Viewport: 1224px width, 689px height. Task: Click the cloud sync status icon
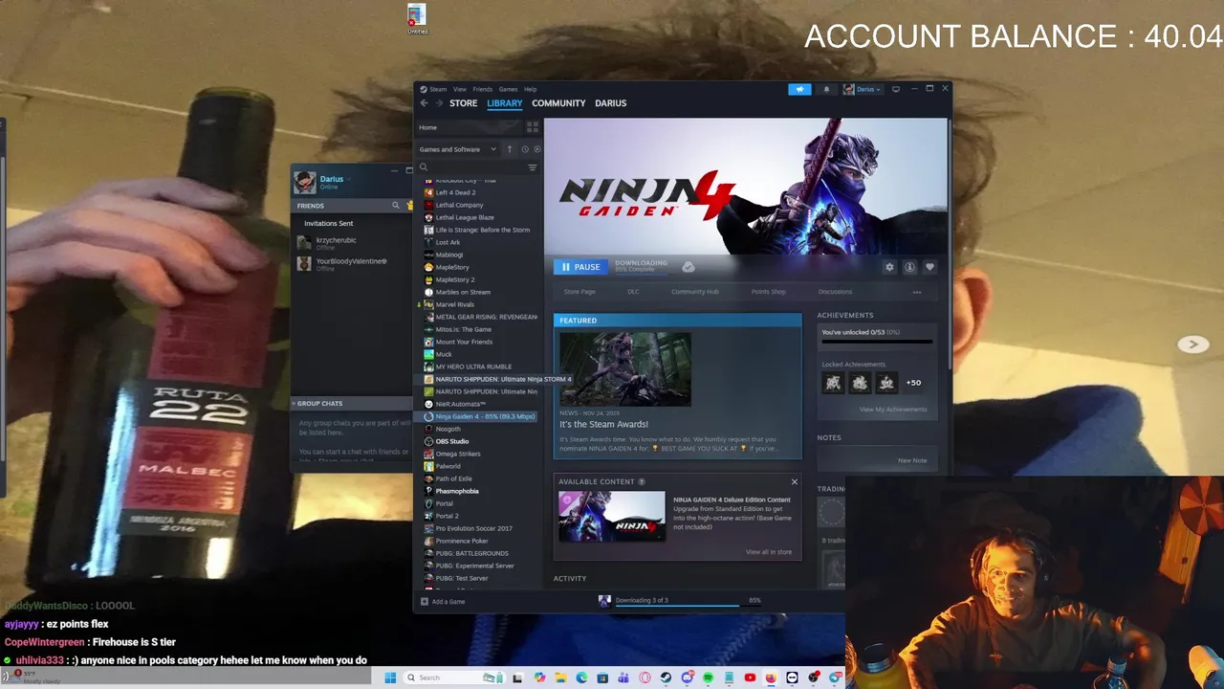point(688,267)
